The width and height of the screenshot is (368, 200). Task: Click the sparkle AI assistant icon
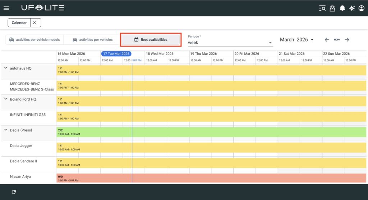[x=352, y=8]
